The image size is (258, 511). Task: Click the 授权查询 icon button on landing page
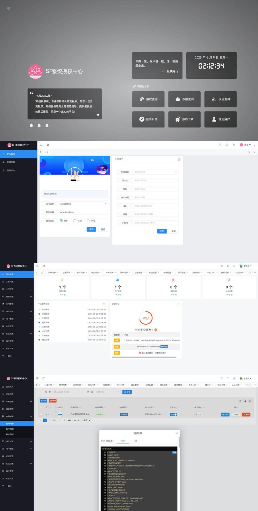[x=148, y=99]
